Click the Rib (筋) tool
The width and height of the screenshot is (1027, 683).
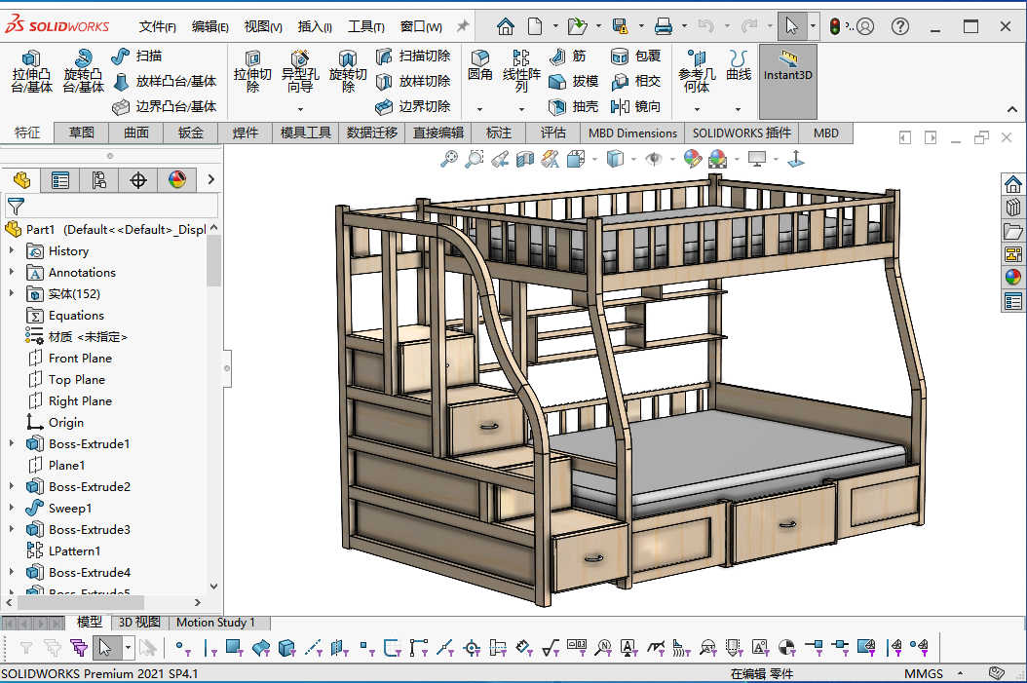click(x=568, y=57)
